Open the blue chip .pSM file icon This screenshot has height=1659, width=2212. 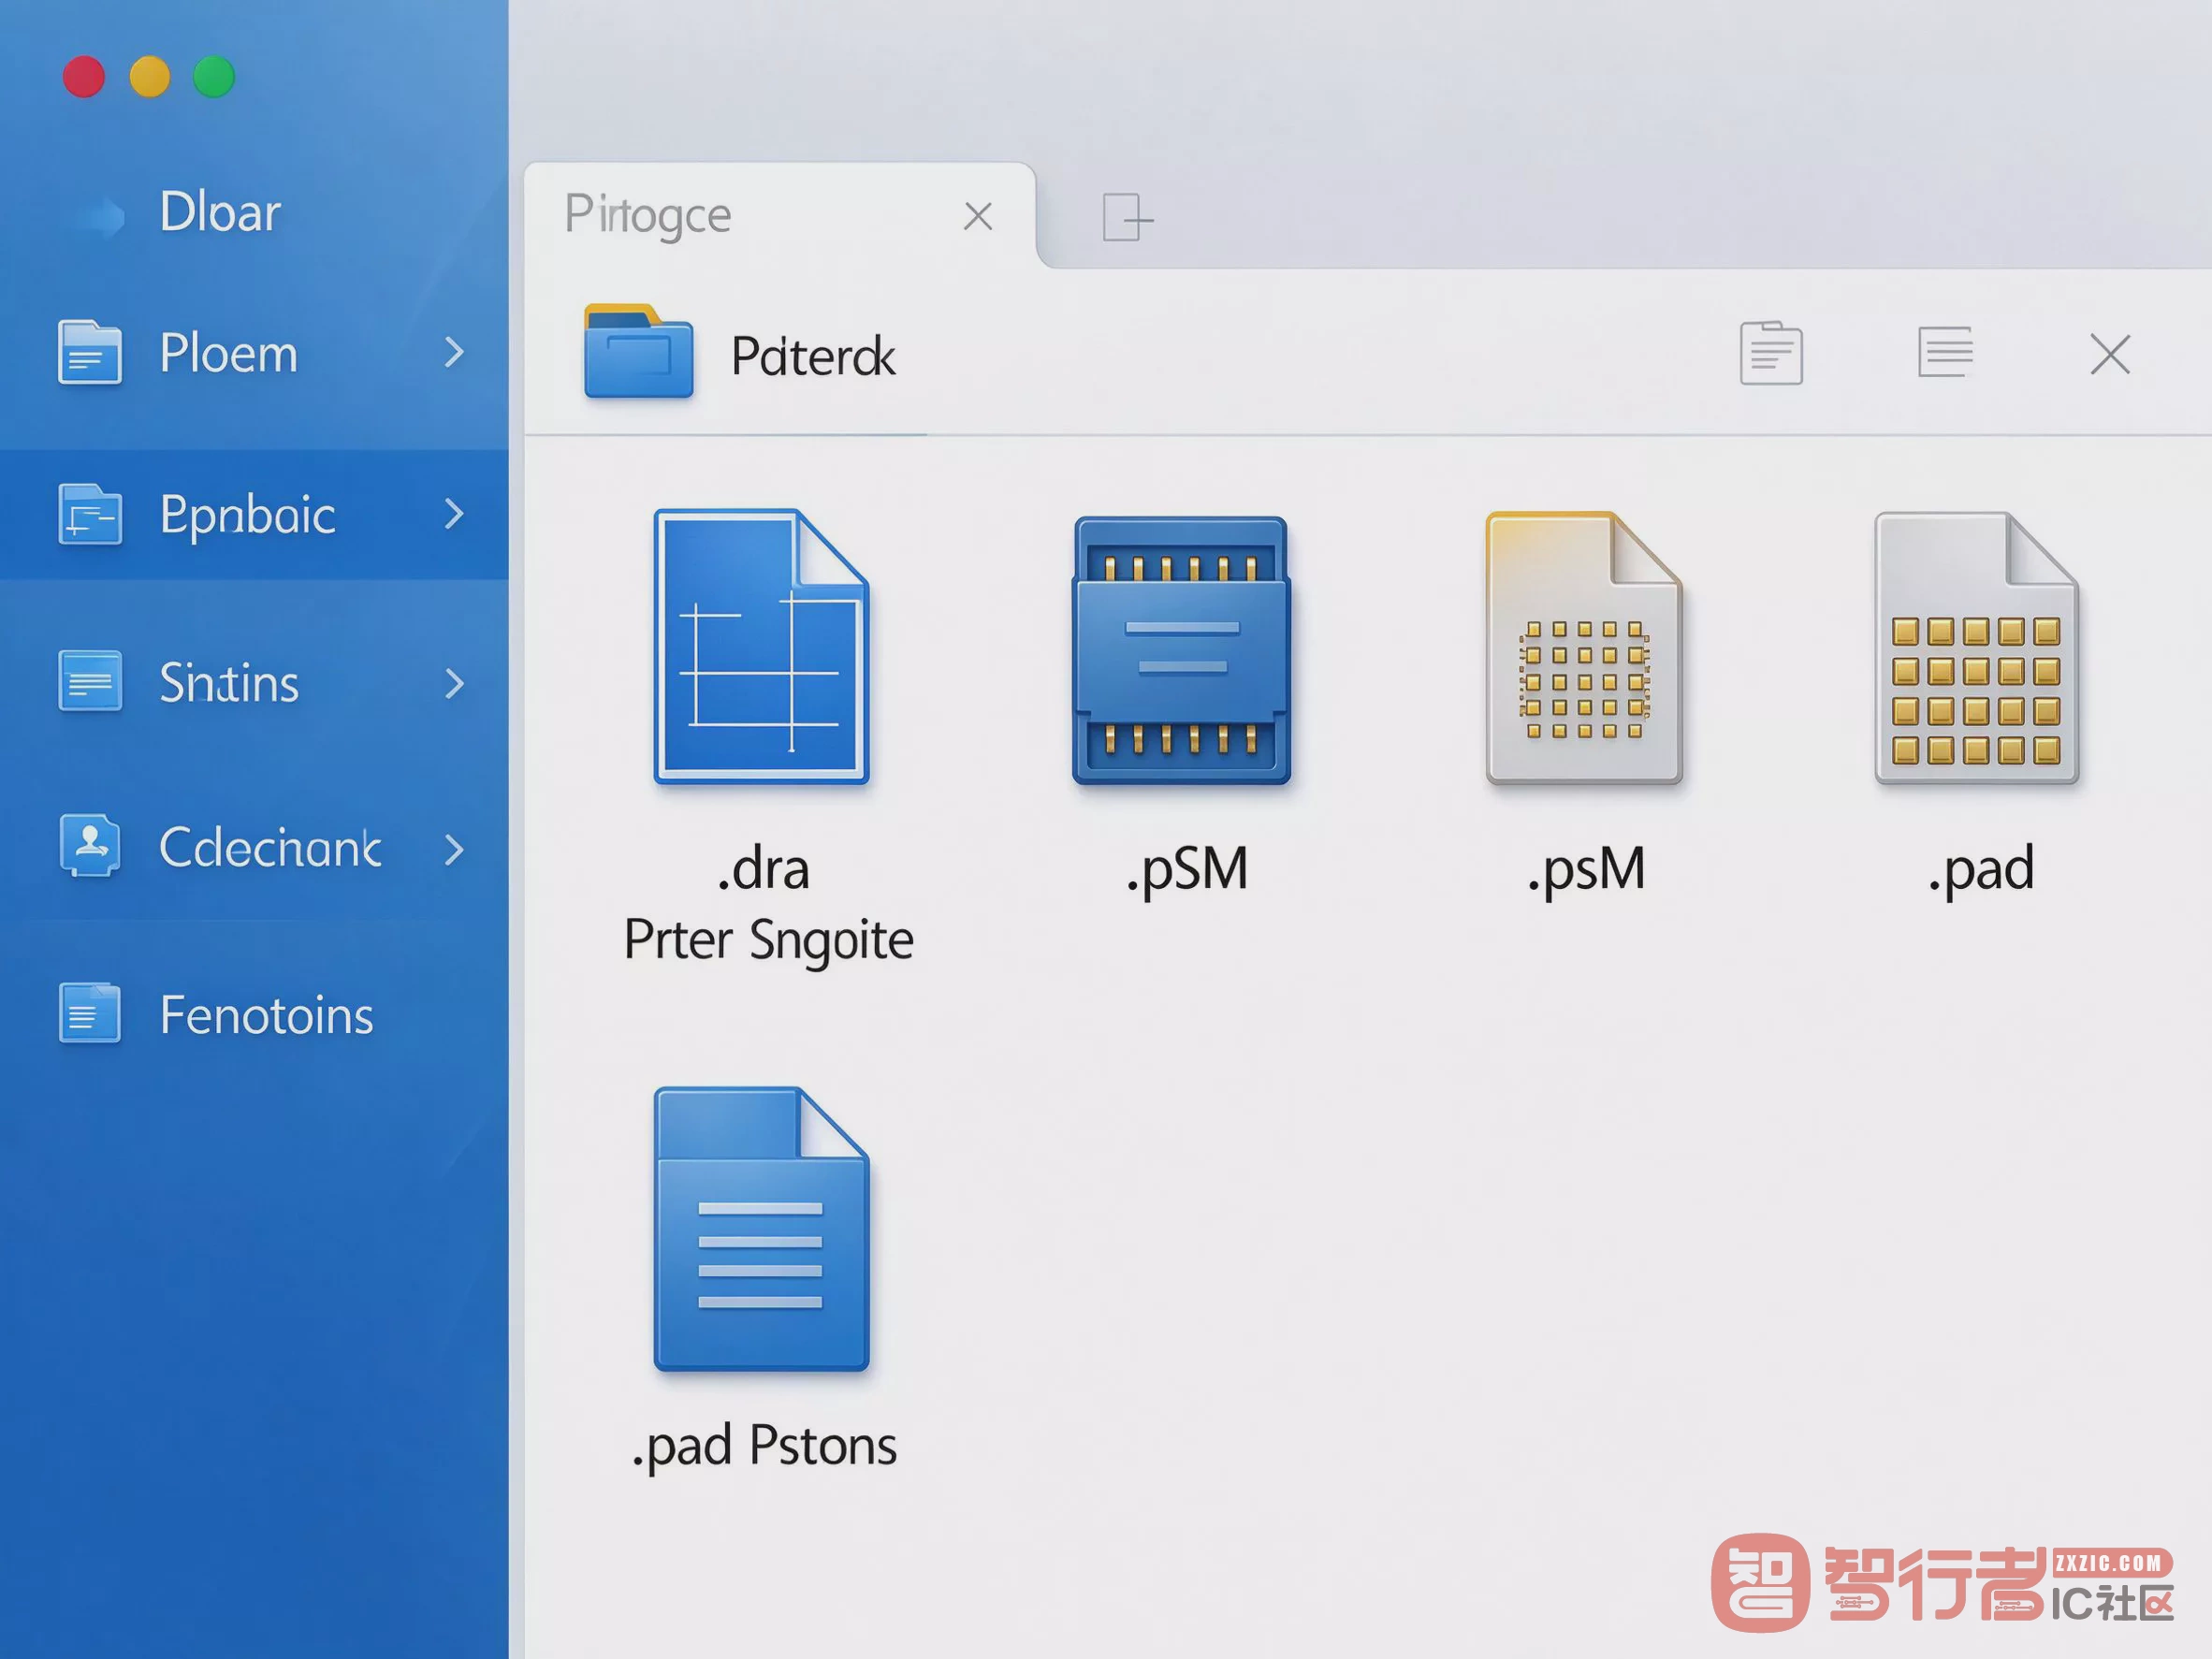click(1181, 650)
